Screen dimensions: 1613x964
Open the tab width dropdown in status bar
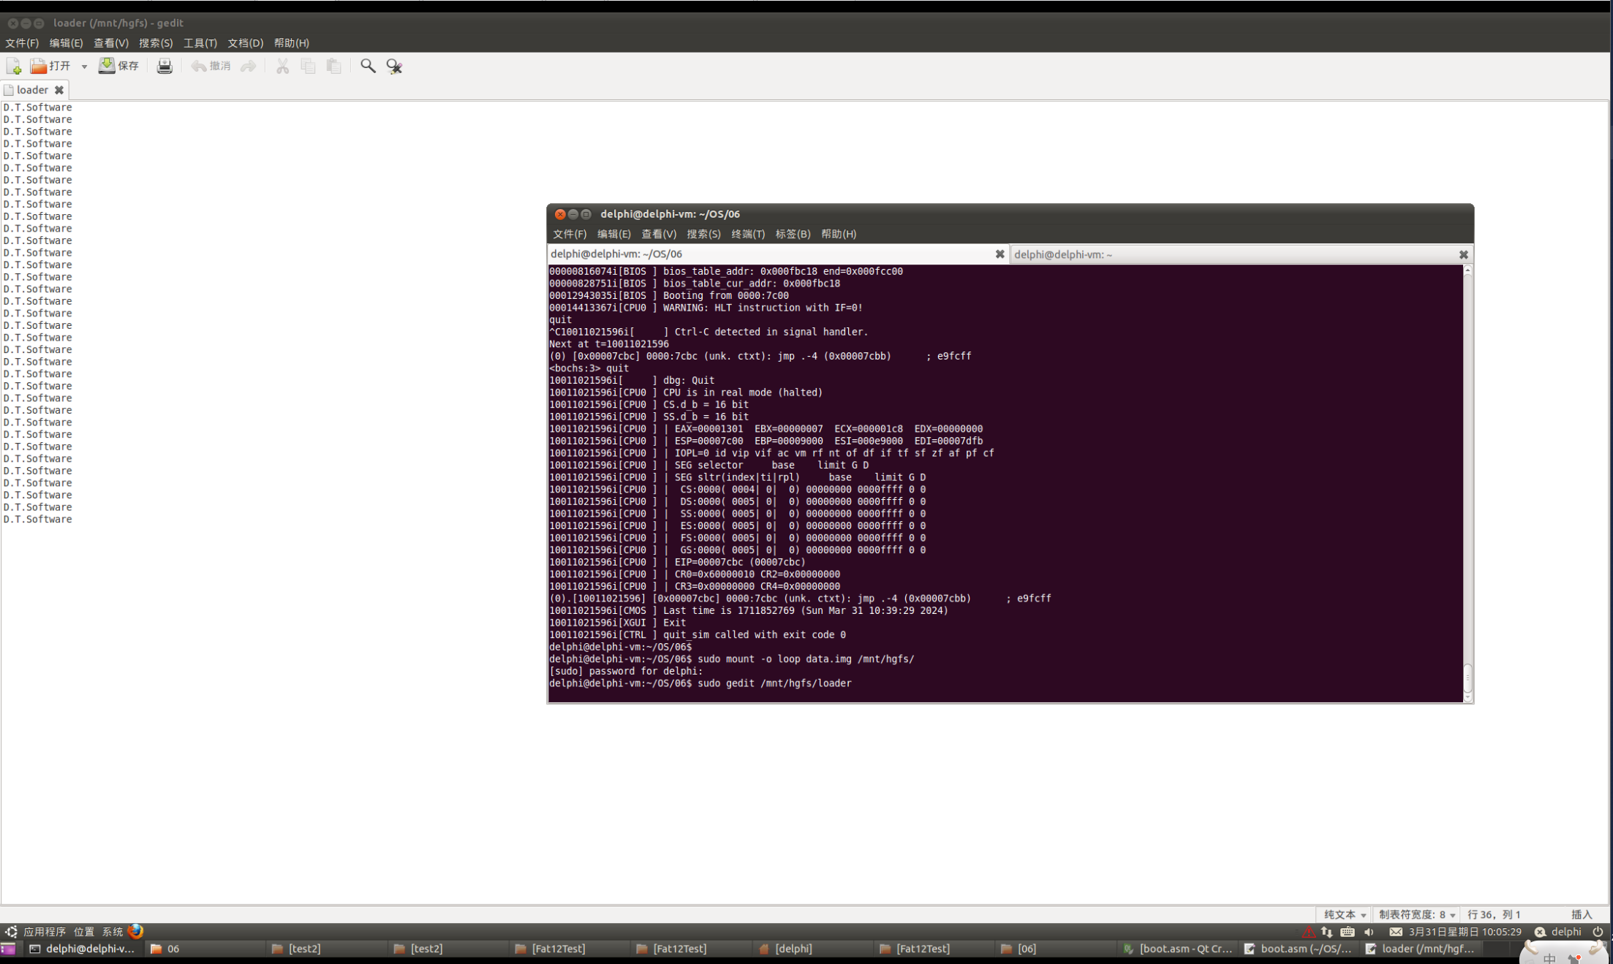click(x=1416, y=914)
